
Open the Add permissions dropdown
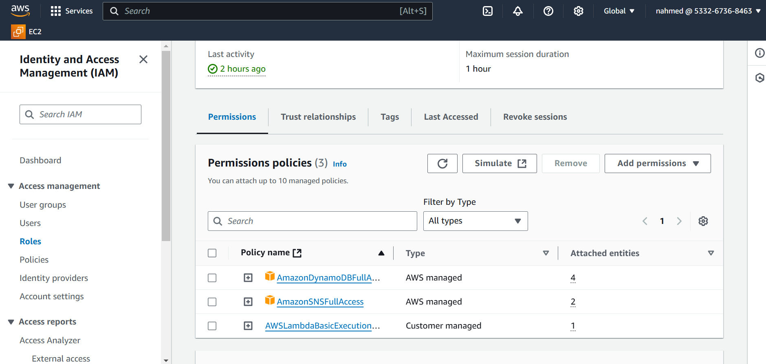[658, 163]
